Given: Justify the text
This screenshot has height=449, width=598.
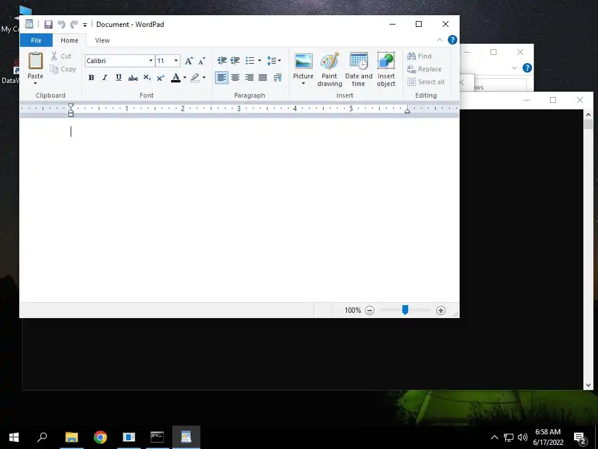Looking at the screenshot, I should [x=263, y=78].
